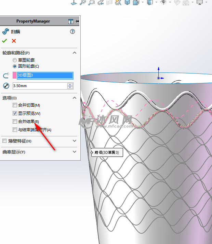The width and height of the screenshot is (212, 244).
Task: Click the Display Style cube icon
Action: [x=136, y=2]
